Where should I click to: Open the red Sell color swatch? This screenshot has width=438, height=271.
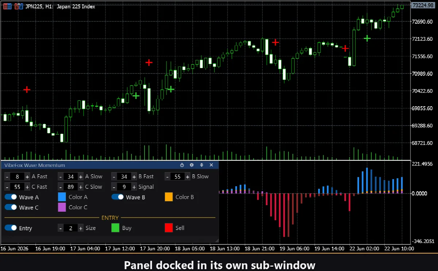pos(169,228)
